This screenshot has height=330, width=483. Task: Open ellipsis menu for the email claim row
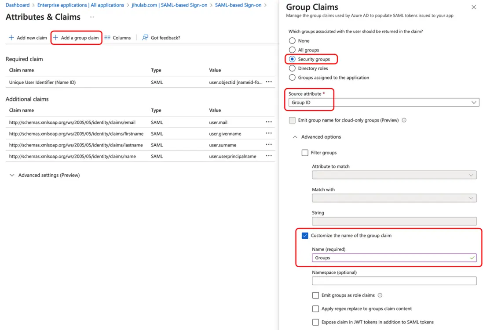[269, 122]
